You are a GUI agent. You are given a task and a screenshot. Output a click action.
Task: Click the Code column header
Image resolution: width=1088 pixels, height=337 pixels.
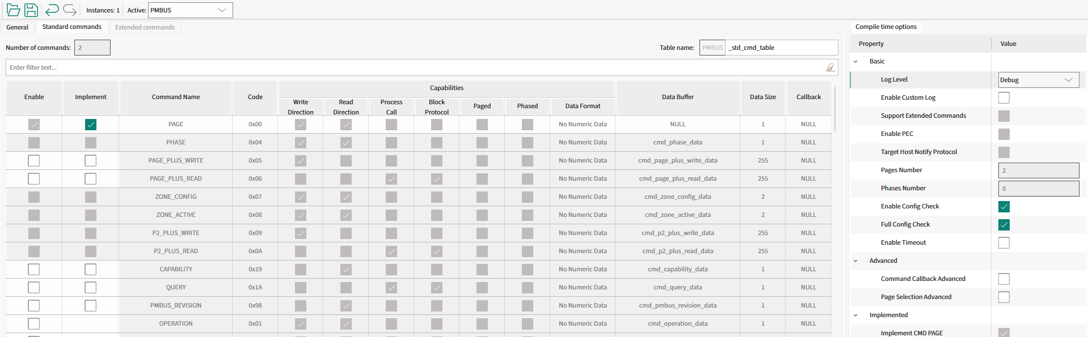click(255, 97)
